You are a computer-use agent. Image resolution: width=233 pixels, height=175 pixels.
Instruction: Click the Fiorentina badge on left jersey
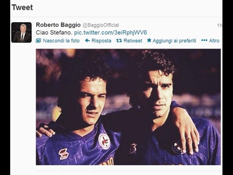point(104,141)
